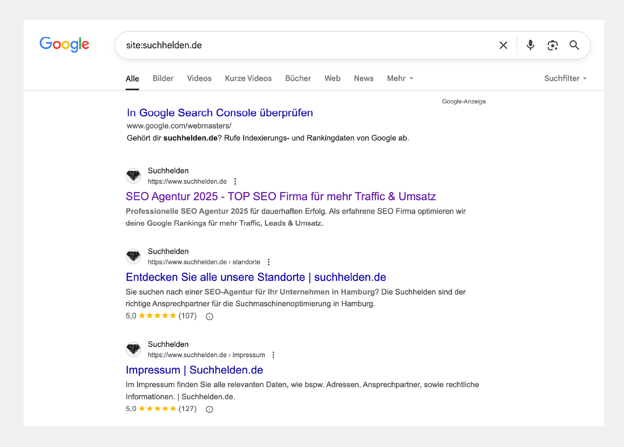
Task: Click the suchhelden.de › standorte breadcrumb URL
Action: tap(204, 262)
